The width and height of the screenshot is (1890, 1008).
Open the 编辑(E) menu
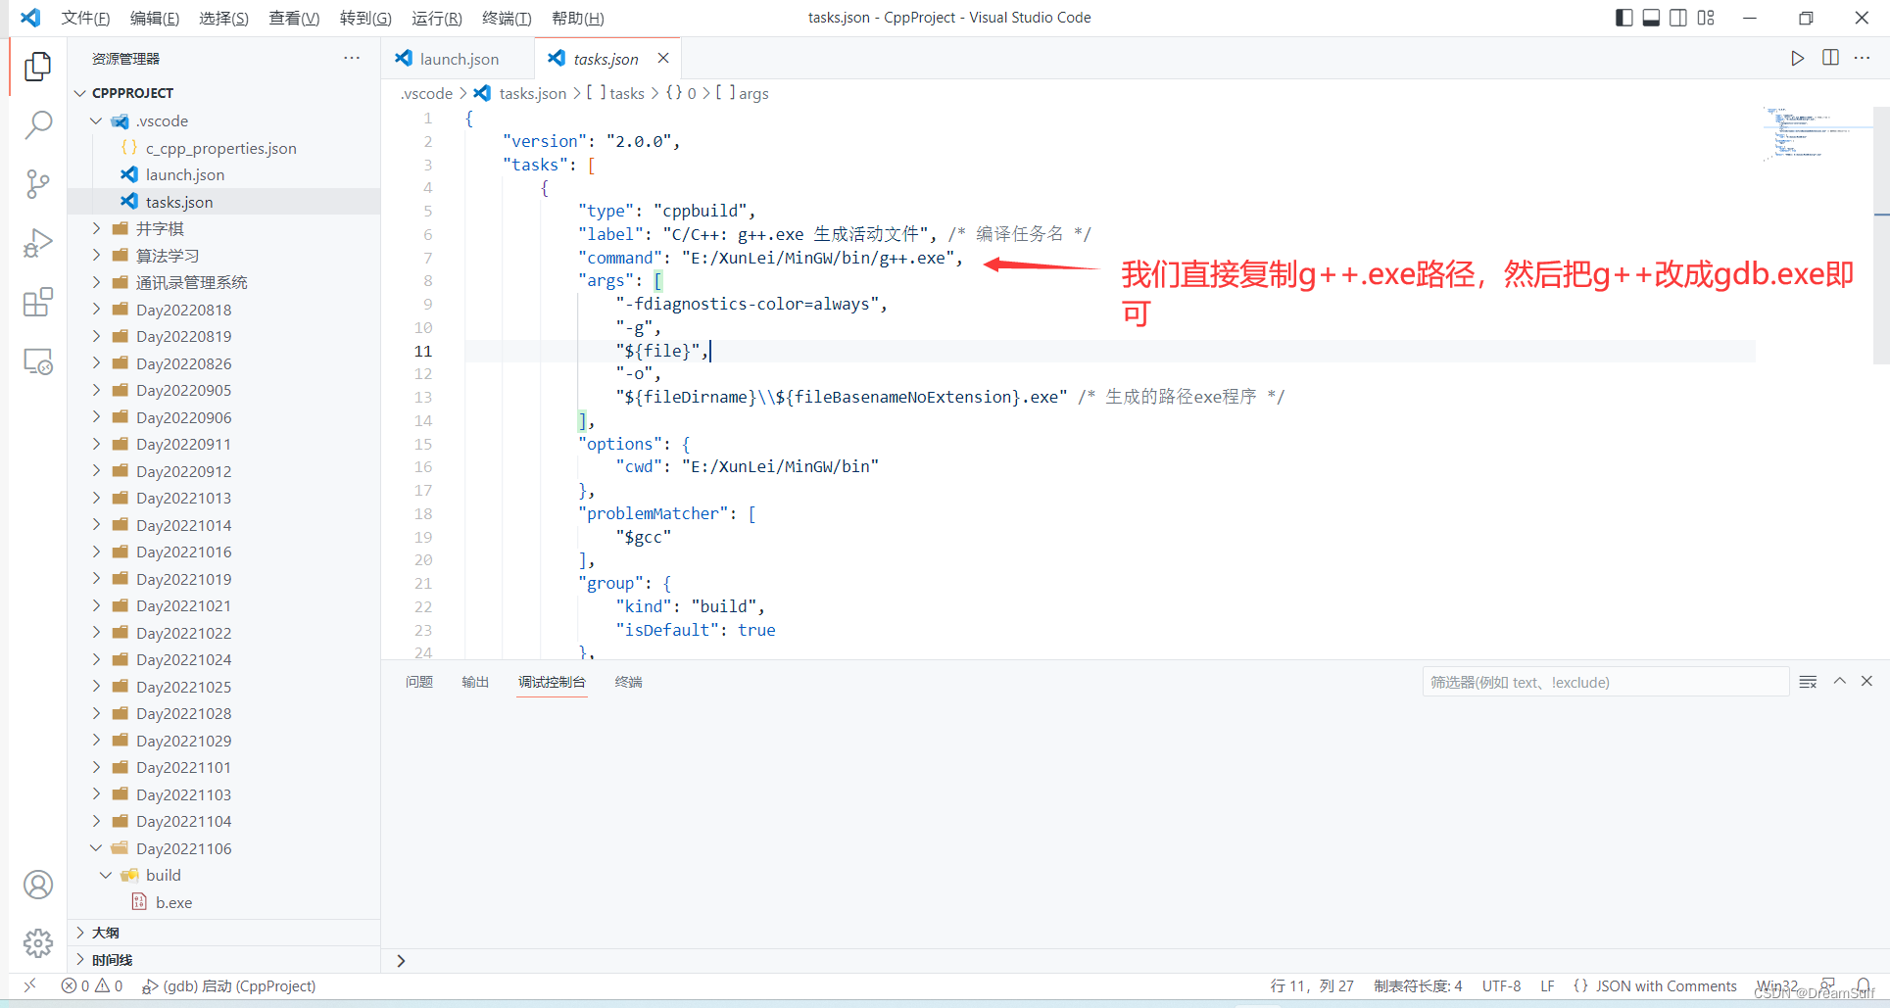coord(155,18)
